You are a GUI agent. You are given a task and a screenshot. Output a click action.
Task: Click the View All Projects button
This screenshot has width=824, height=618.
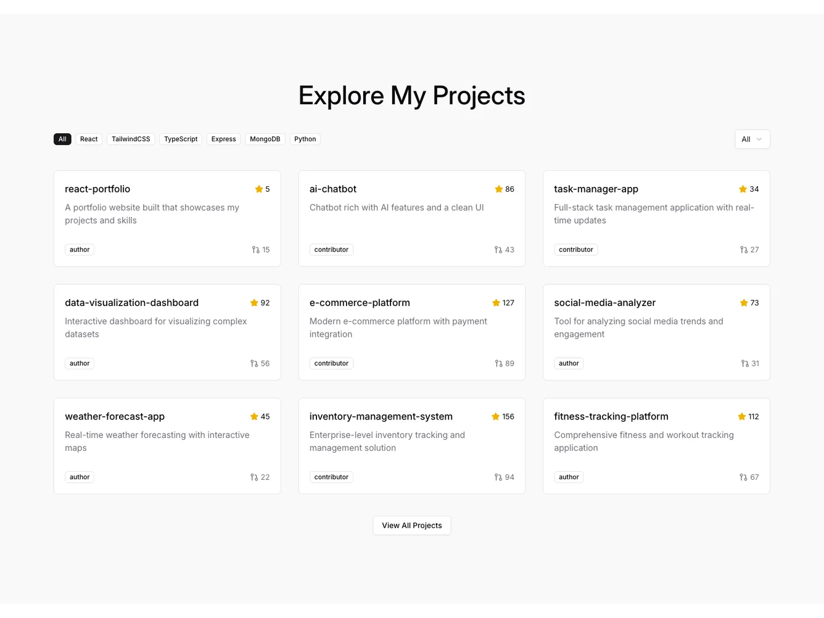click(x=411, y=525)
